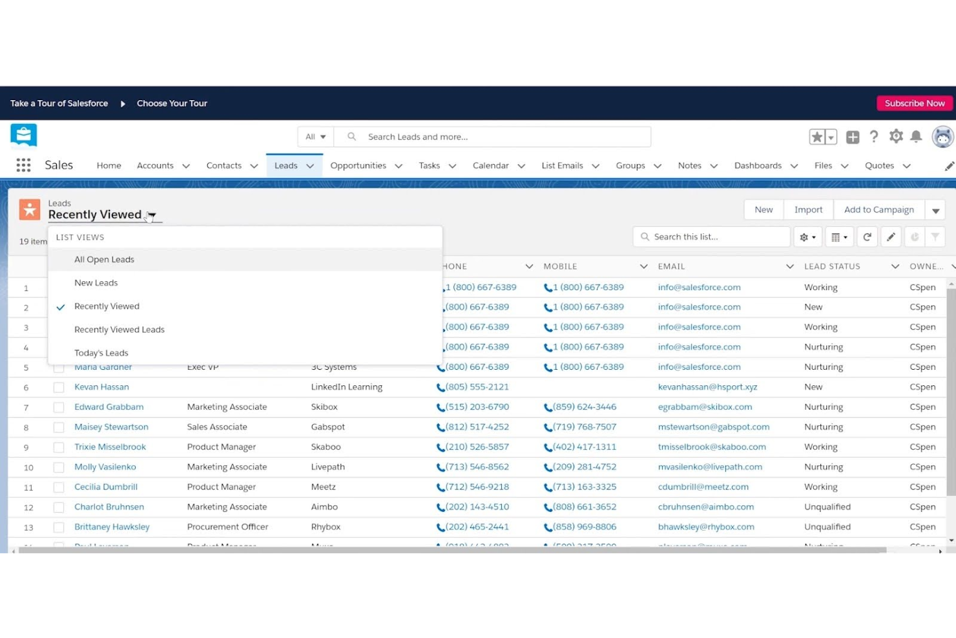
Task: Click the Subscribe Now button
Action: [x=914, y=103]
